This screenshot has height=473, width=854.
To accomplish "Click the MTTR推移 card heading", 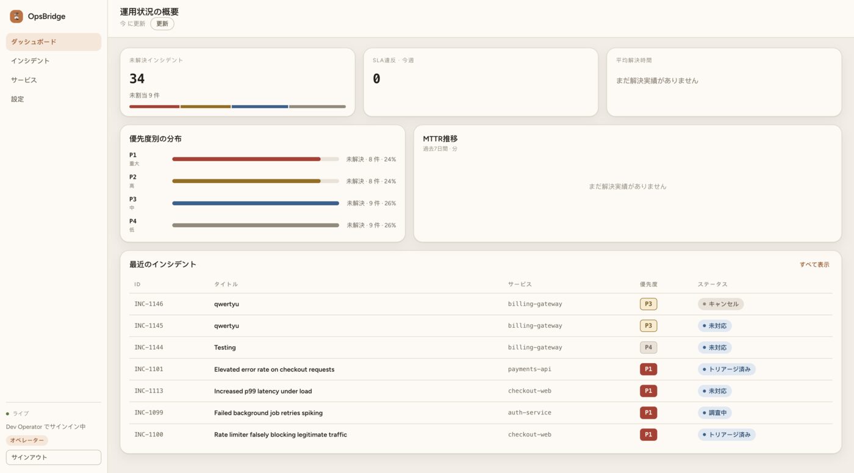I will click(x=440, y=139).
